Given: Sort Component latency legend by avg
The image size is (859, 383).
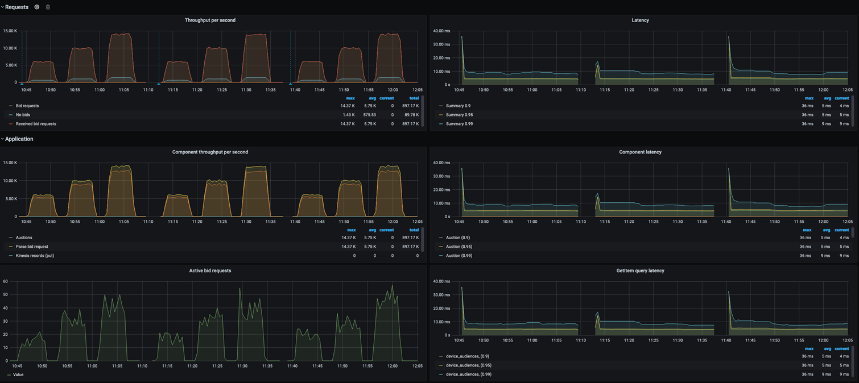Looking at the screenshot, I should 827,230.
